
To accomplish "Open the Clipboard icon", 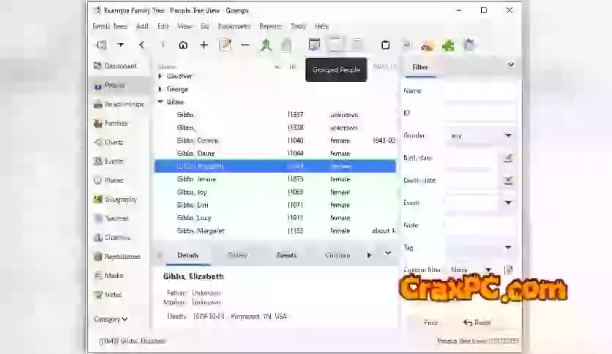I will click(x=385, y=45).
